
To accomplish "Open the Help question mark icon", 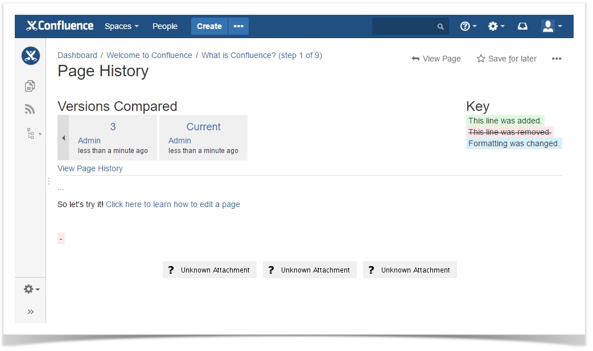I will point(465,26).
